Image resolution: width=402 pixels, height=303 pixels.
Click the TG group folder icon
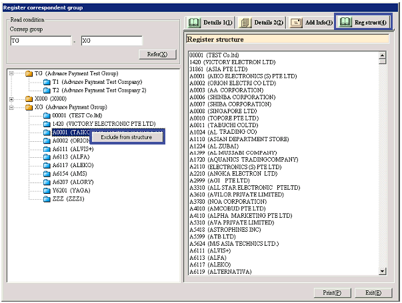[29, 73]
